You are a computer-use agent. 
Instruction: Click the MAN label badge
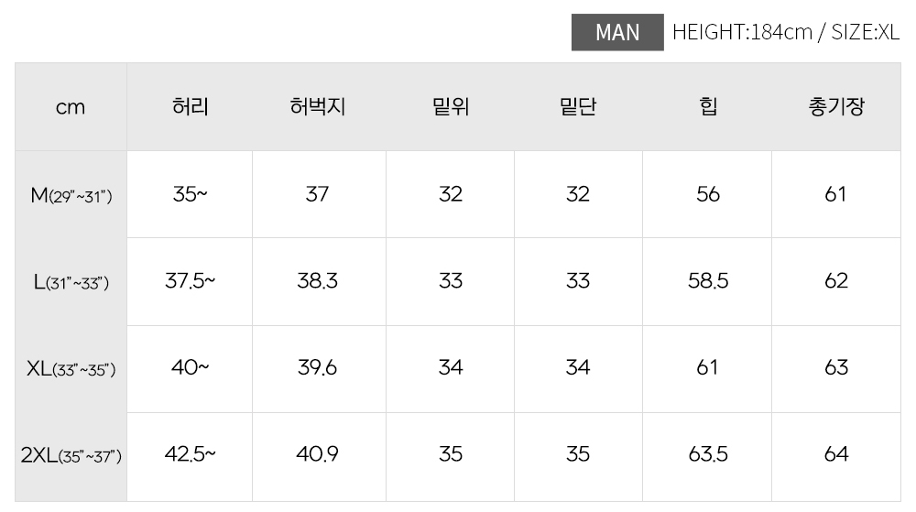click(617, 32)
